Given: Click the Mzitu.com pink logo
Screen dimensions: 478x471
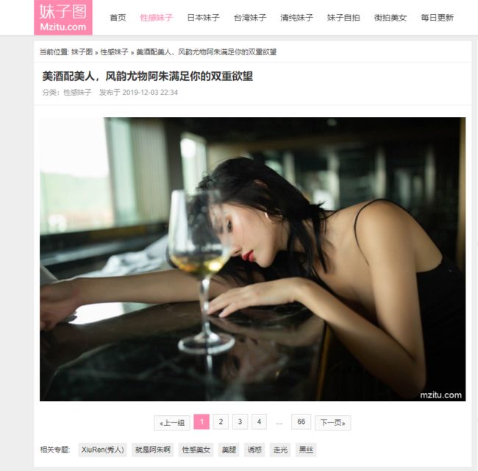Looking at the screenshot, I should coord(63,18).
